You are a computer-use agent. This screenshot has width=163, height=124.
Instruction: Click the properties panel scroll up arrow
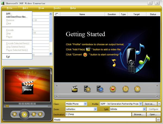pos(51,14)
